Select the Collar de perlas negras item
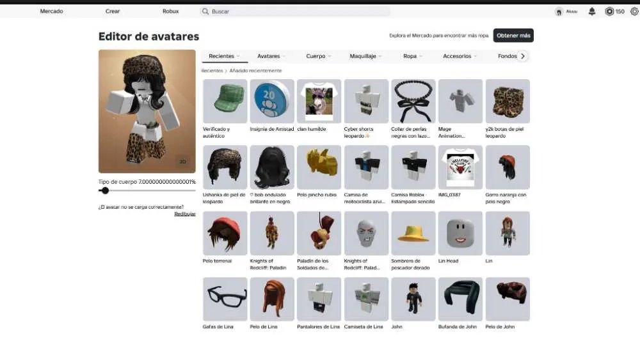The height and width of the screenshot is (339, 640). coord(413,102)
